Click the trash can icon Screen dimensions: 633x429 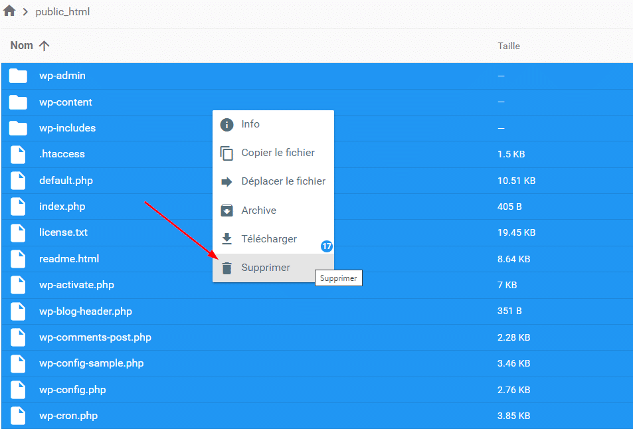tap(227, 268)
